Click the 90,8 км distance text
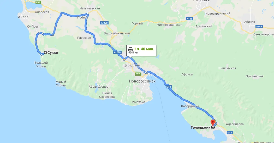Screen dimensions: 274x143 click(133, 53)
